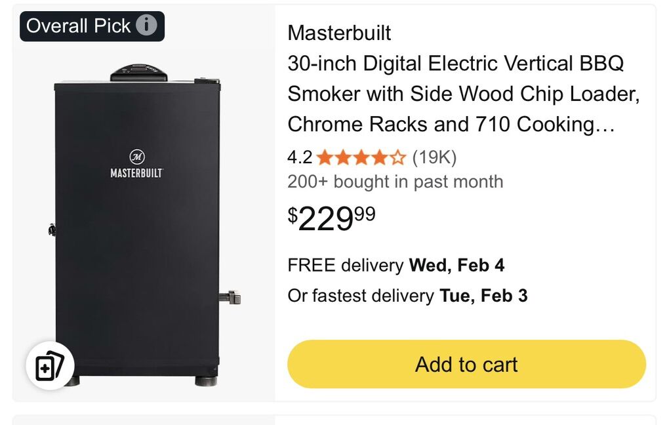Click the FREE delivery Wed, Feb 4 text
Image resolution: width=669 pixels, height=425 pixels.
(x=396, y=265)
